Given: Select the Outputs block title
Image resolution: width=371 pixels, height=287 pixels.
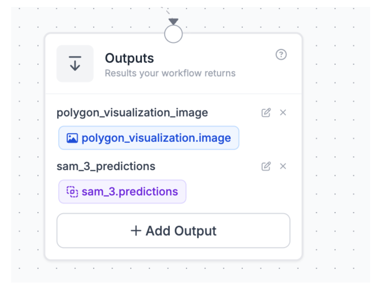Looking at the screenshot, I should 129,58.
